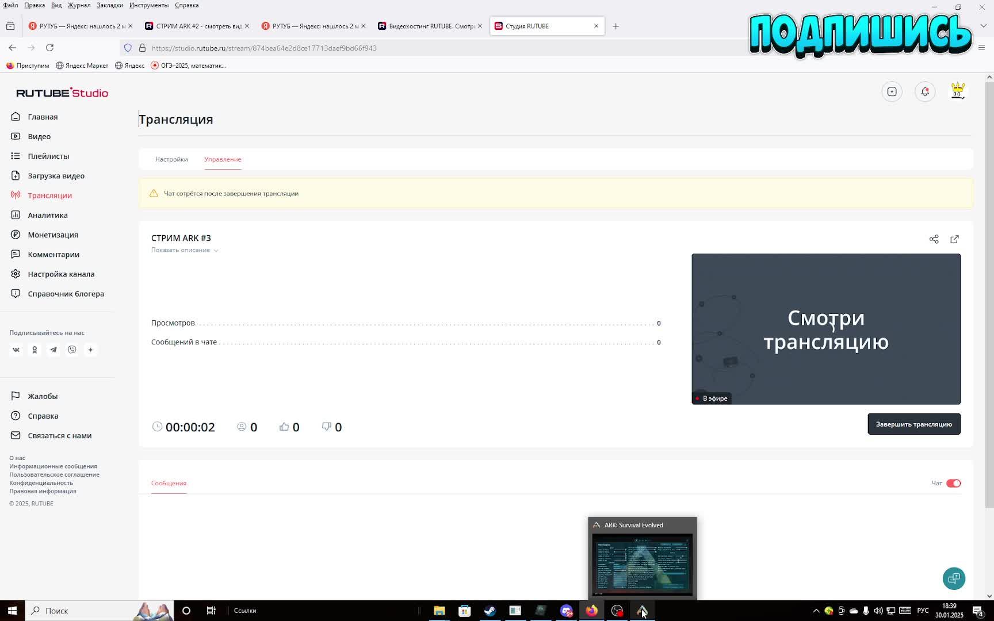Open Аналитика in the sidebar
This screenshot has width=994, height=621.
pos(48,215)
